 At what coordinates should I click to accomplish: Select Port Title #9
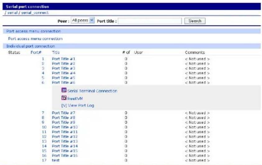tap(63, 122)
